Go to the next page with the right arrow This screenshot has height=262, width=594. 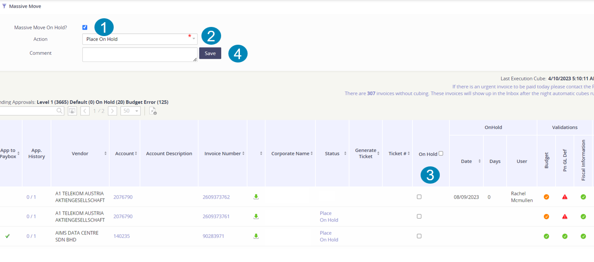(112, 111)
